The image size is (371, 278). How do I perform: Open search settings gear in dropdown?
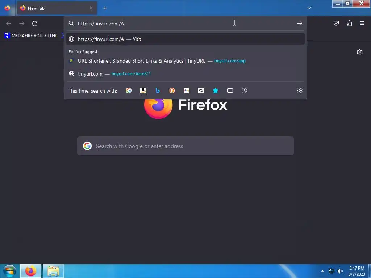pos(300,90)
